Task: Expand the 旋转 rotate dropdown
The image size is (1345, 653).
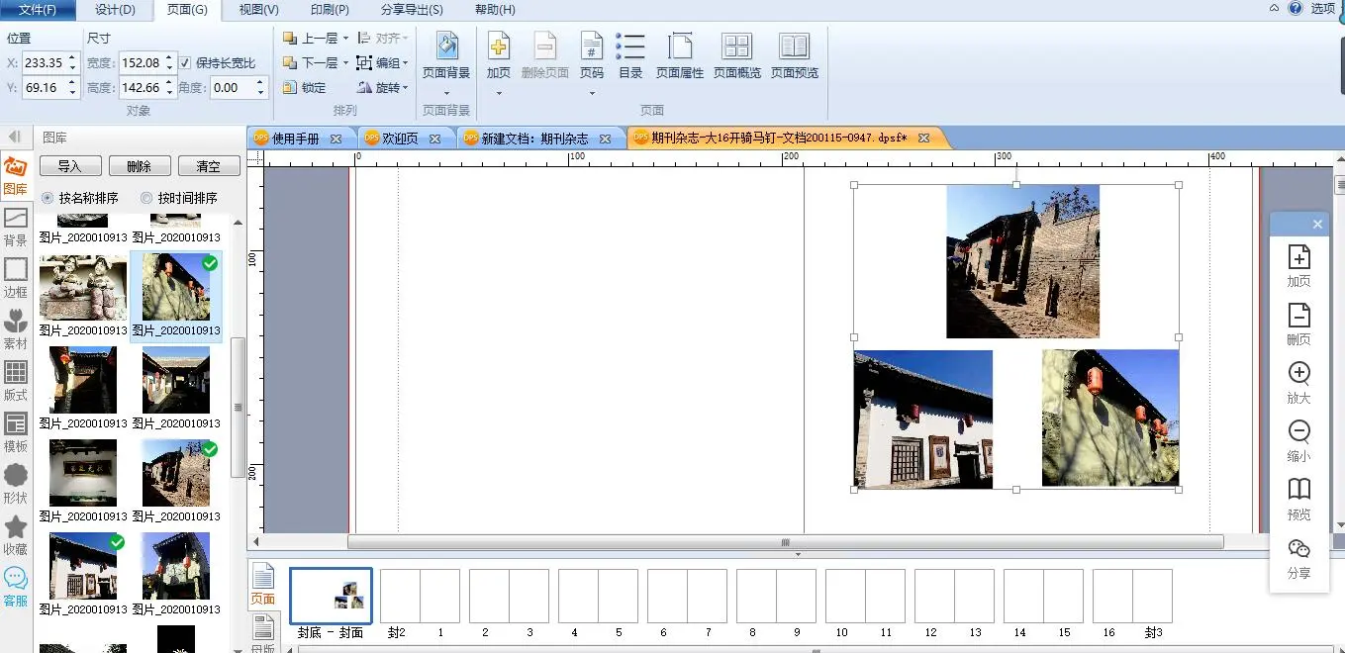Action: (406, 88)
